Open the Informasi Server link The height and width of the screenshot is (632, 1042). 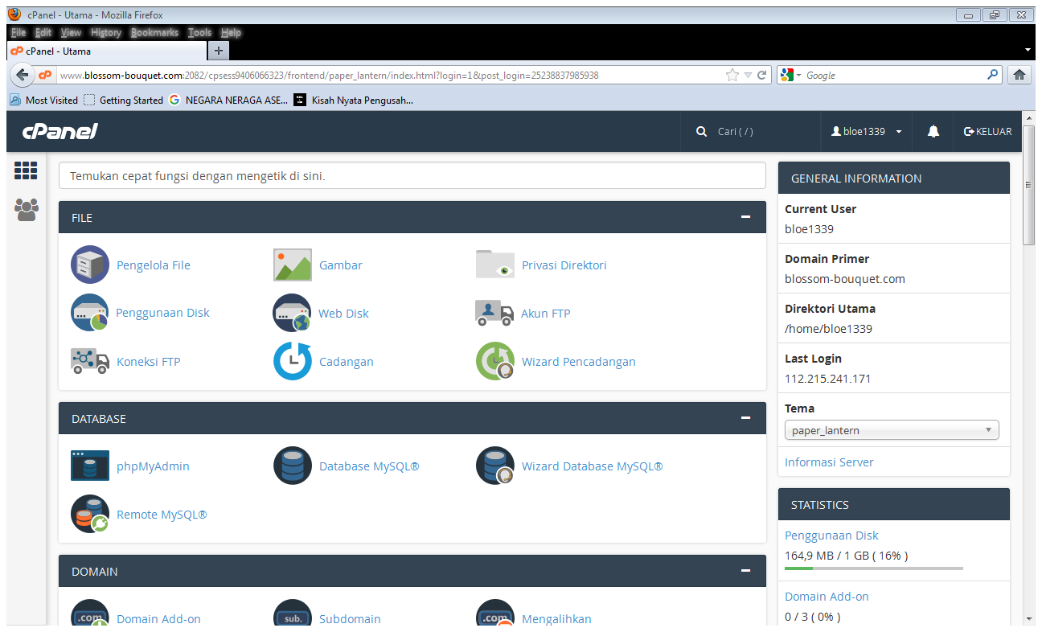[x=829, y=462]
